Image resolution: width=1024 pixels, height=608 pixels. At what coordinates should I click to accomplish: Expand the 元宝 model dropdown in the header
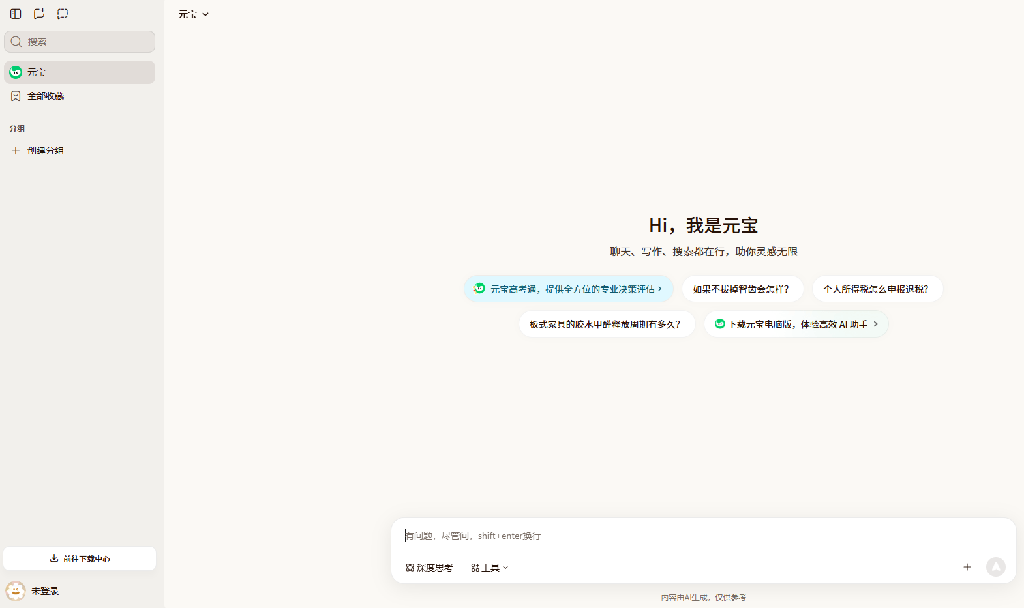pos(194,14)
